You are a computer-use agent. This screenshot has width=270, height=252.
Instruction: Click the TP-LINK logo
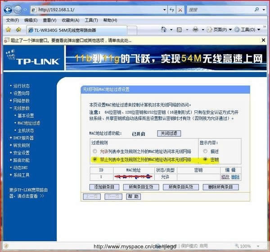click(x=34, y=58)
